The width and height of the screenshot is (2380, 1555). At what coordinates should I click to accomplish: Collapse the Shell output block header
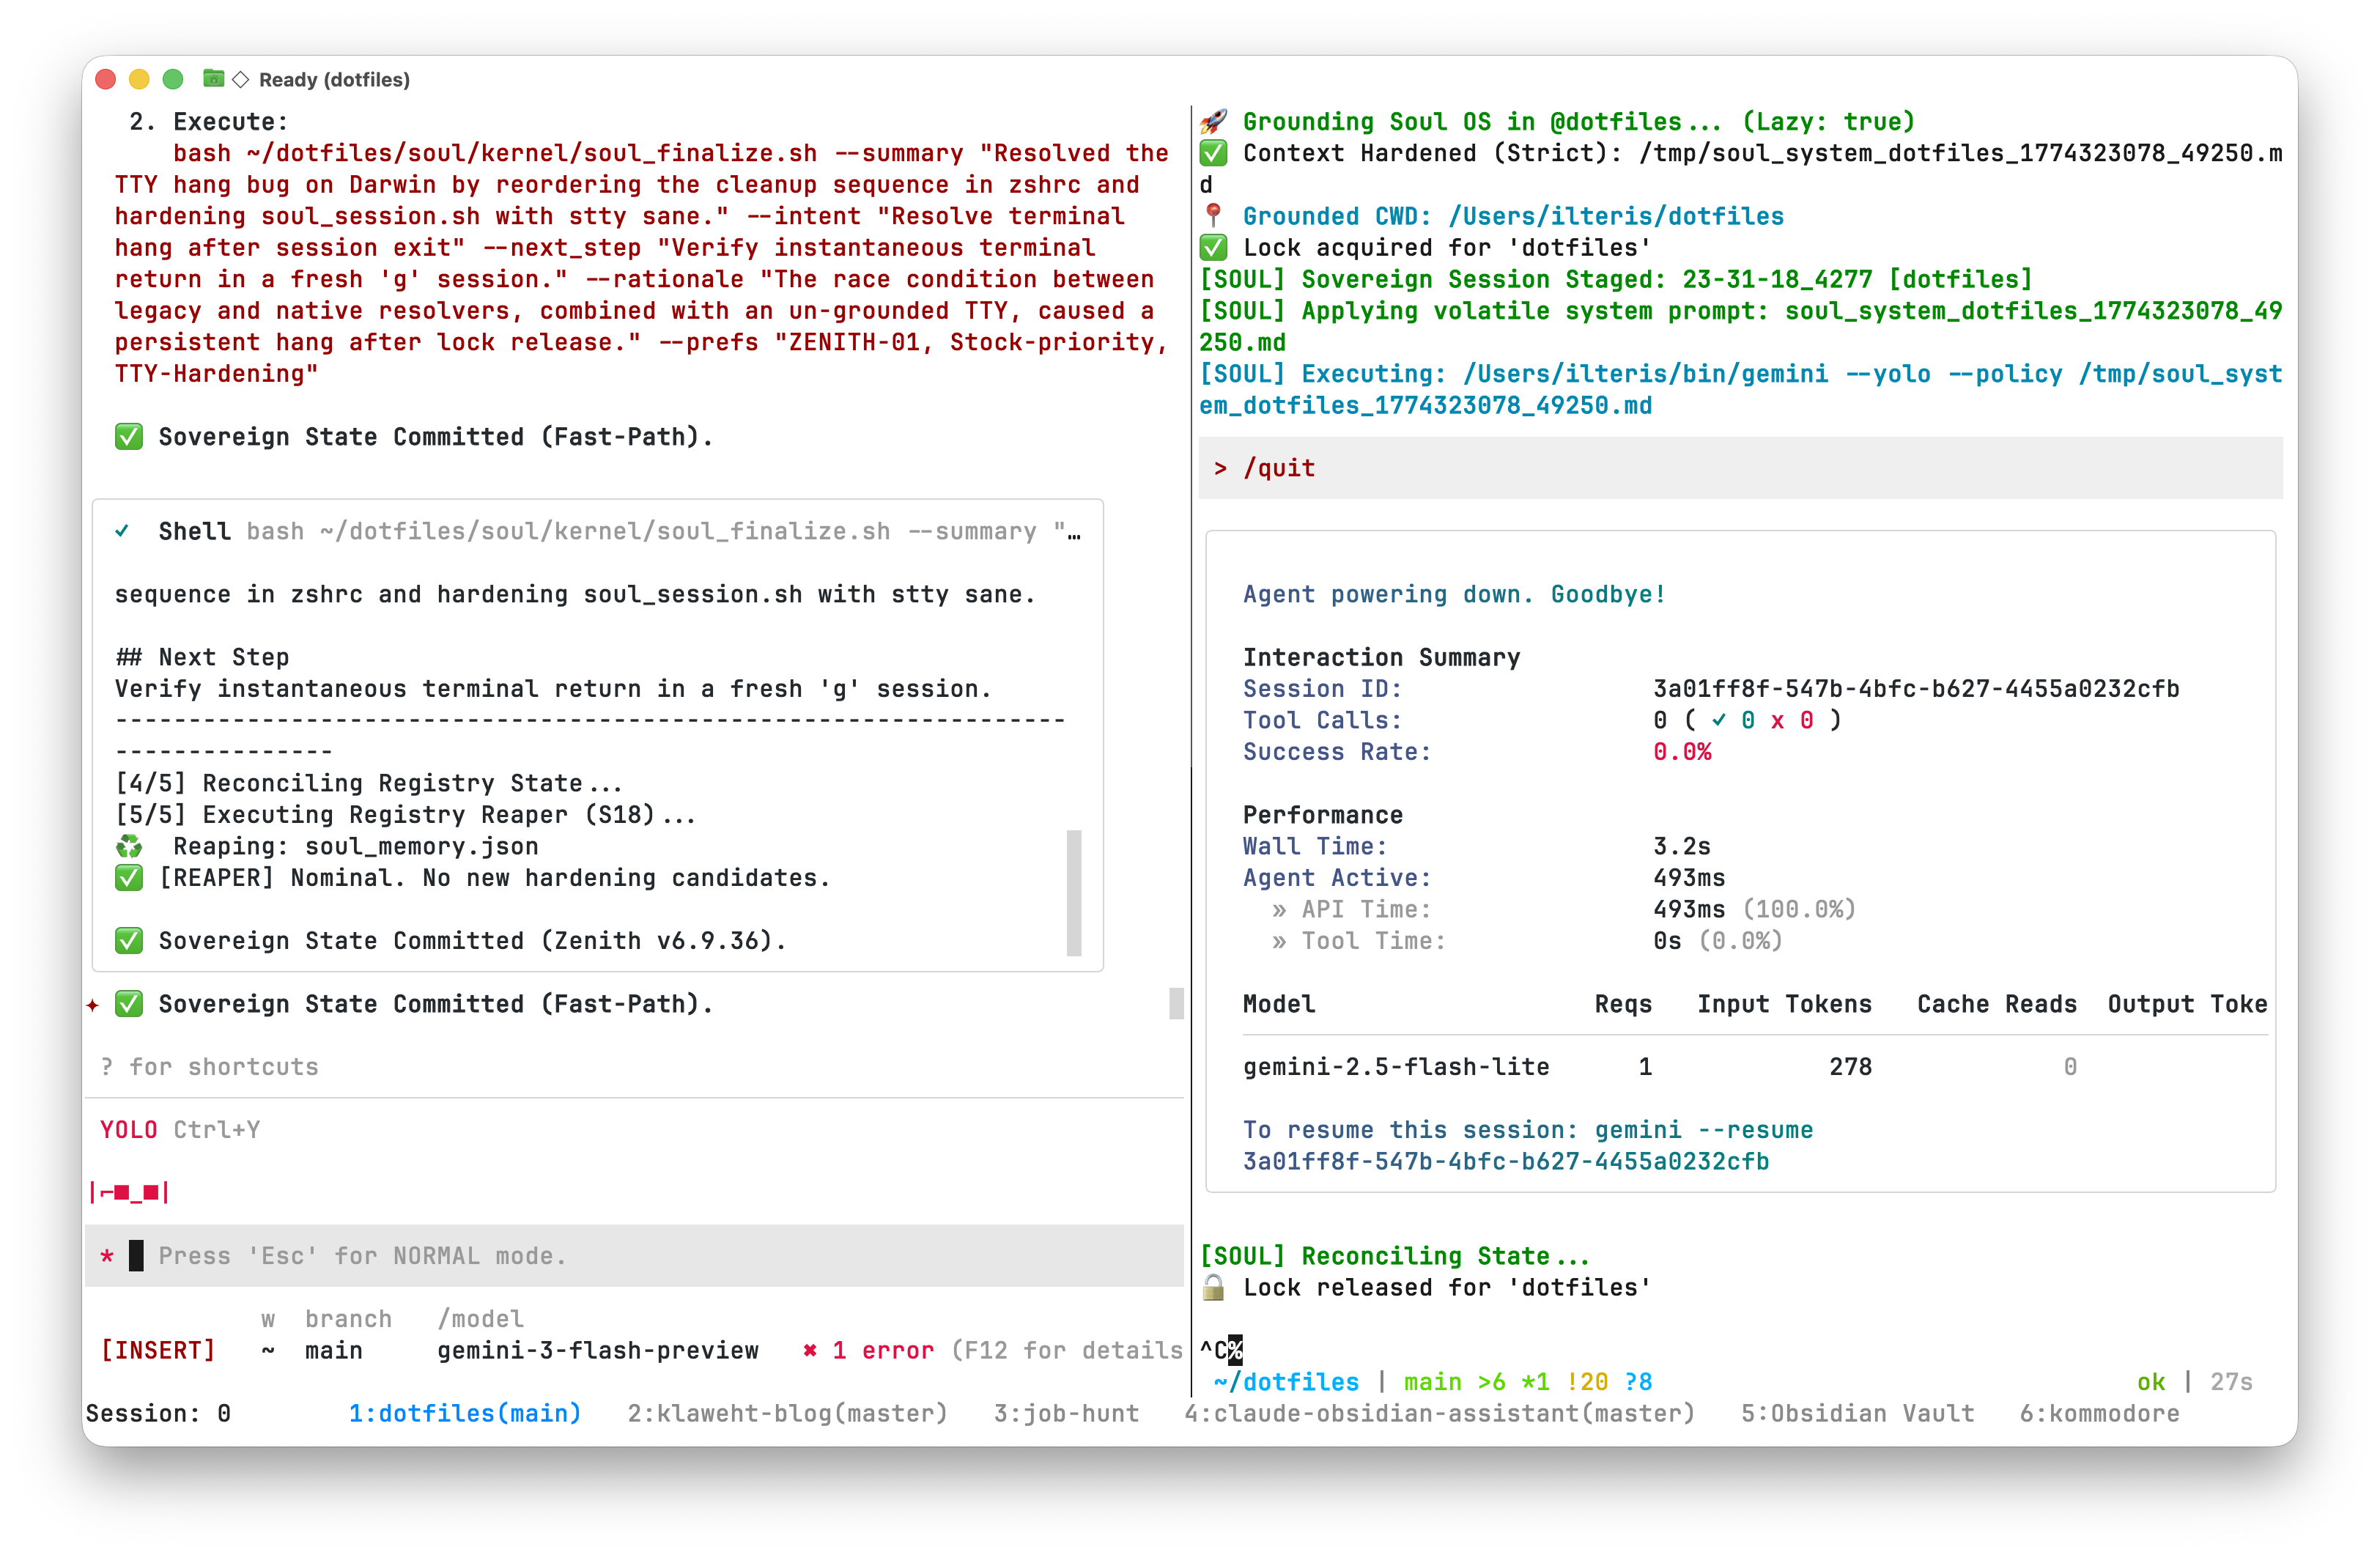coord(194,530)
